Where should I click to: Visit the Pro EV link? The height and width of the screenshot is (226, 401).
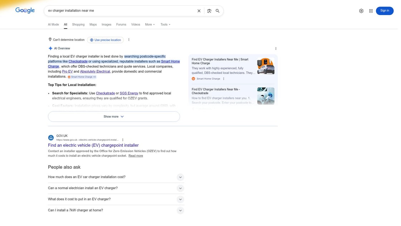click(67, 71)
